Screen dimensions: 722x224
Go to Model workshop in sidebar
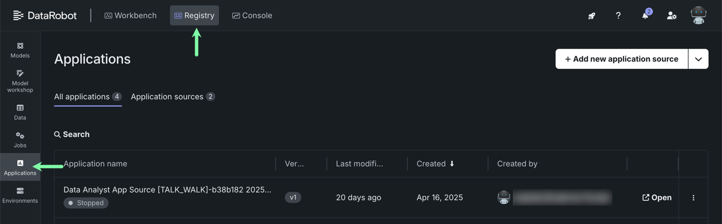20,81
